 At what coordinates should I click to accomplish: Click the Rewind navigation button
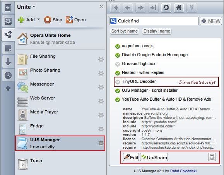(115, 8)
